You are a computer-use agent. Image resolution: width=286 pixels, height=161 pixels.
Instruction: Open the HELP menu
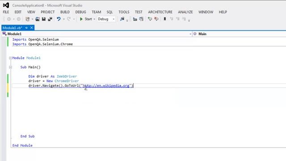223,12
